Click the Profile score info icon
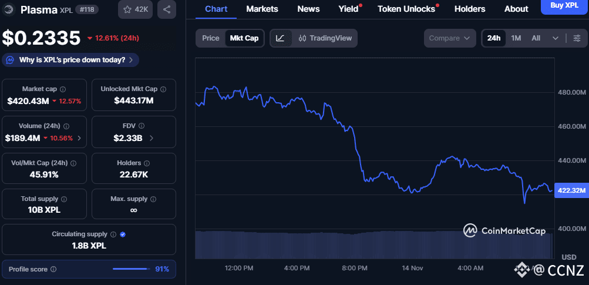Image resolution: width=589 pixels, height=285 pixels. (x=53, y=269)
